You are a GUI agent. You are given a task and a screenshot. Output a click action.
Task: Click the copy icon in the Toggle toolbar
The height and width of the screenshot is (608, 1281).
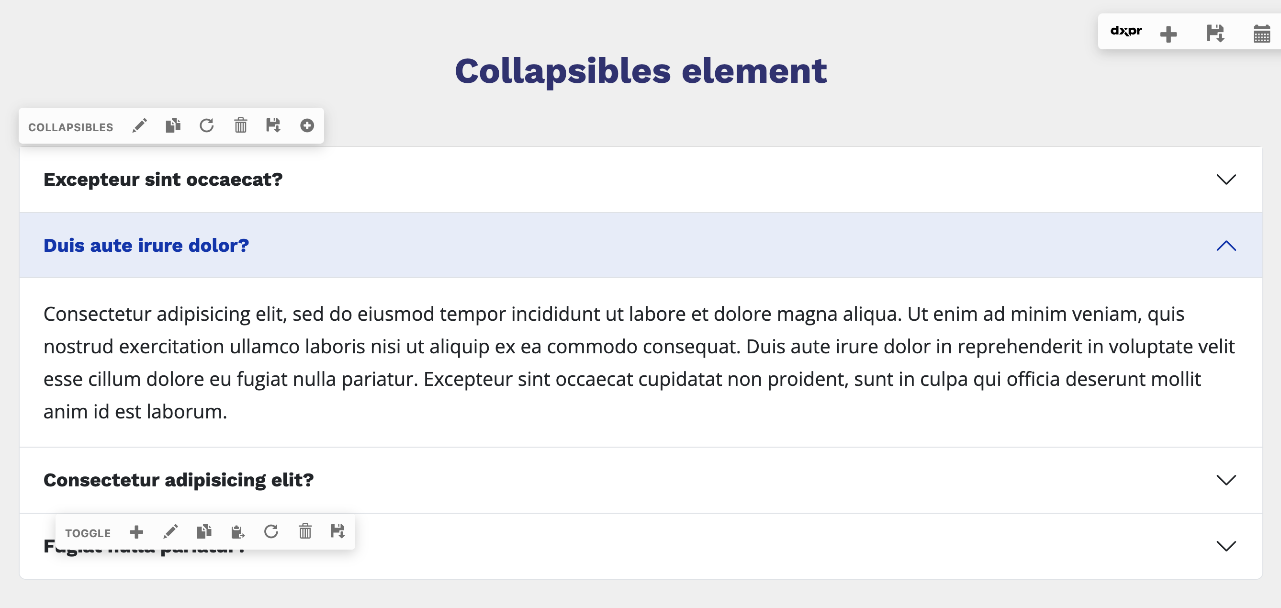[204, 531]
